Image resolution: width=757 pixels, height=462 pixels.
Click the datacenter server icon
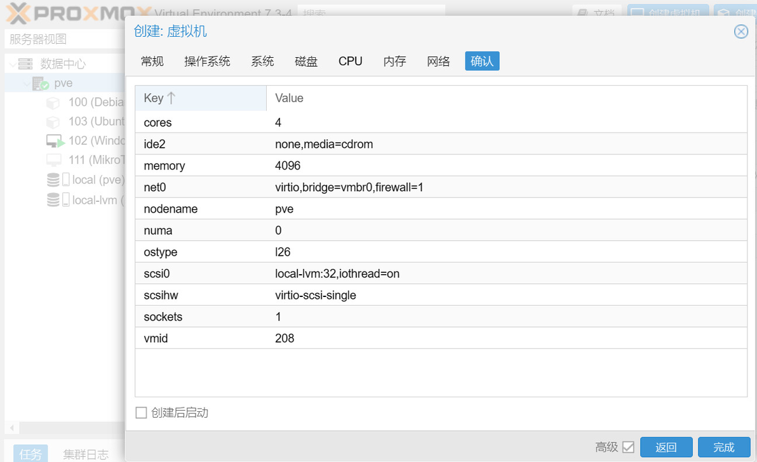25,63
